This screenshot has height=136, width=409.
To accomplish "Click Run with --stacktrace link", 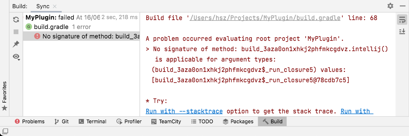I will tap(184, 111).
